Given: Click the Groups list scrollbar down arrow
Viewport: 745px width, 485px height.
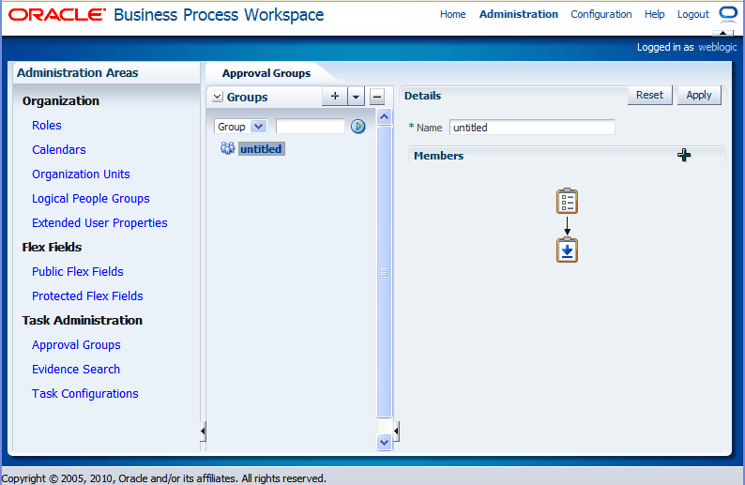Looking at the screenshot, I should (x=384, y=442).
